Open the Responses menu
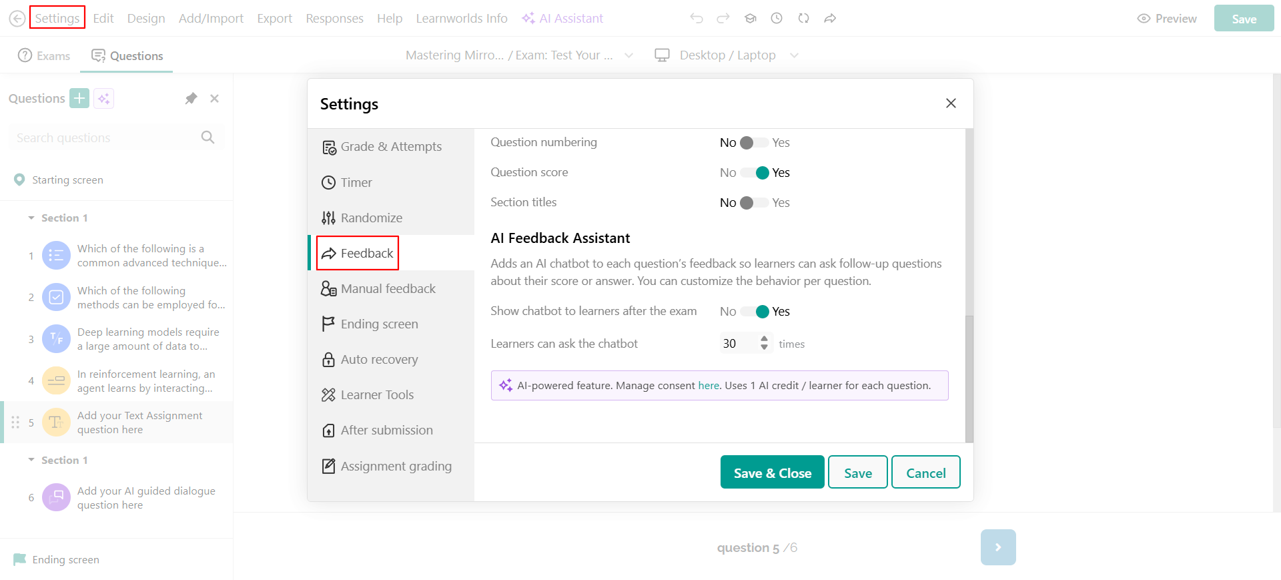Viewport: 1281px width, 580px height. (334, 18)
